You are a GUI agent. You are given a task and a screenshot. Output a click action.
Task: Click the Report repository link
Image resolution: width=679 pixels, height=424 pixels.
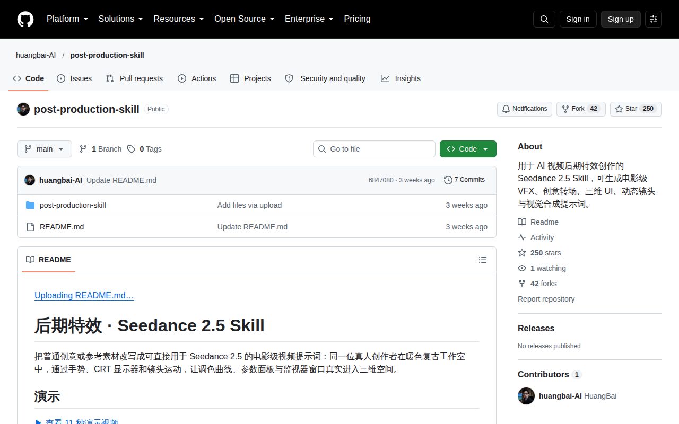tap(546, 299)
